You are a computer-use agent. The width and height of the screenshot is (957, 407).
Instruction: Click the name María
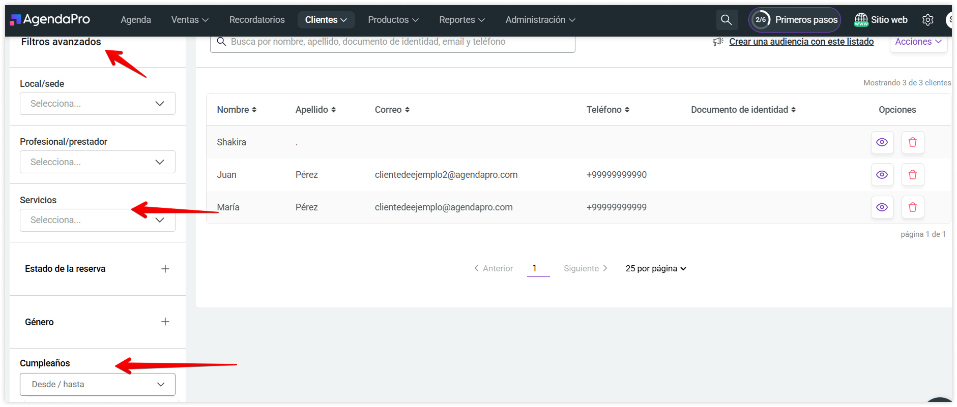click(x=228, y=207)
